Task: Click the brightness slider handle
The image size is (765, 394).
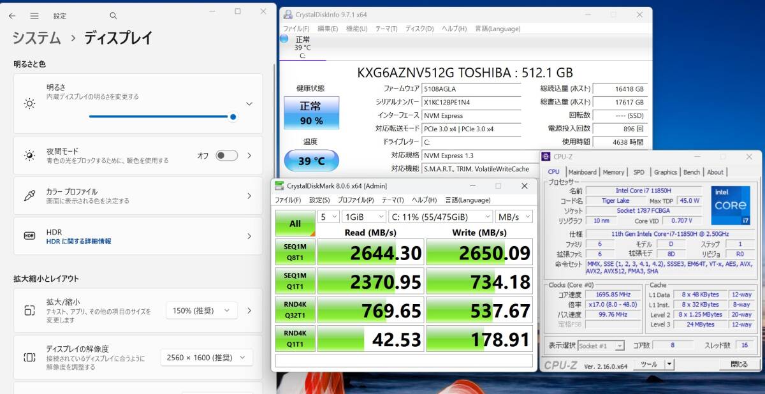Action: click(233, 117)
